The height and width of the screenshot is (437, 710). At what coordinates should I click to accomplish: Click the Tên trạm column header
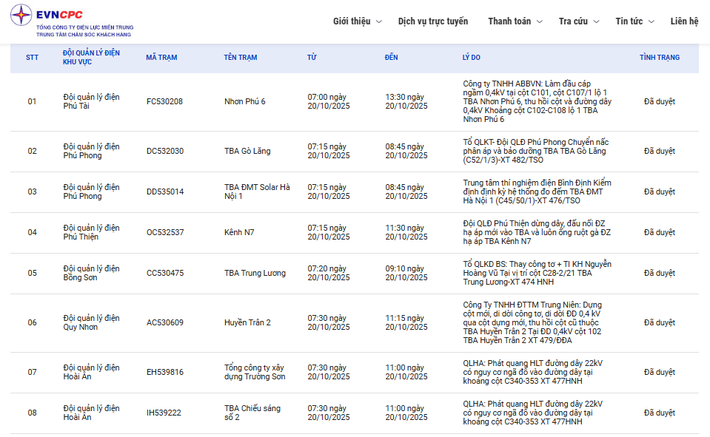click(241, 58)
